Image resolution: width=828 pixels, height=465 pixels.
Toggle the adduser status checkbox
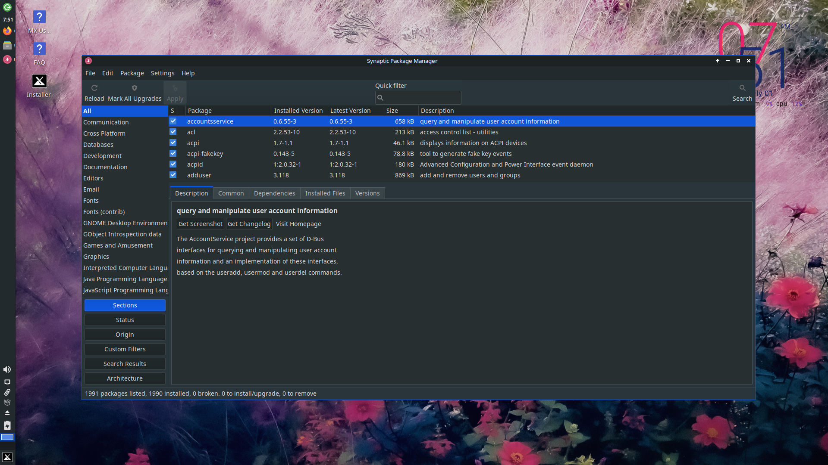click(173, 175)
